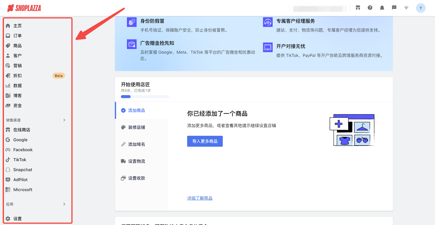Select the completed 添加商品 step
Screen dimensions: 435x225
[136, 110]
